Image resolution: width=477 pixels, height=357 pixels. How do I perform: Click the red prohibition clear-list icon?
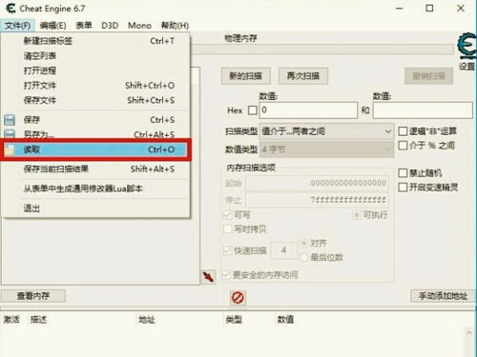tap(238, 298)
